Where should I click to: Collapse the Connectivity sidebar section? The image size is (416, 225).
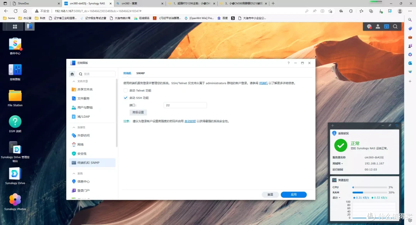[x=74, y=127]
